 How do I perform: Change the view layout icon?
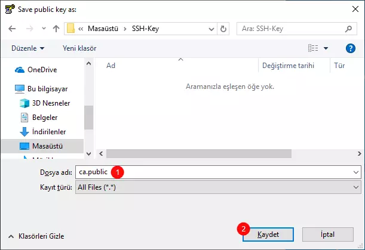tap(313, 48)
